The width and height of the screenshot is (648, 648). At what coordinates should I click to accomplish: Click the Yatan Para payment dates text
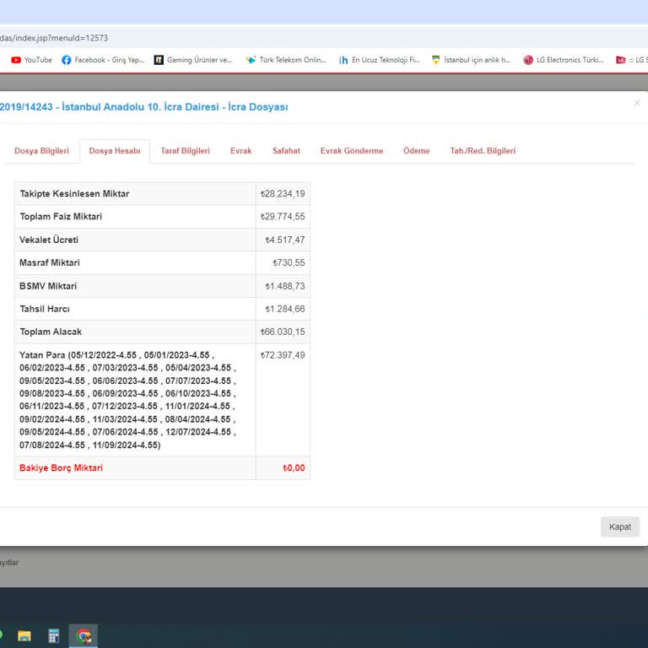[127, 400]
